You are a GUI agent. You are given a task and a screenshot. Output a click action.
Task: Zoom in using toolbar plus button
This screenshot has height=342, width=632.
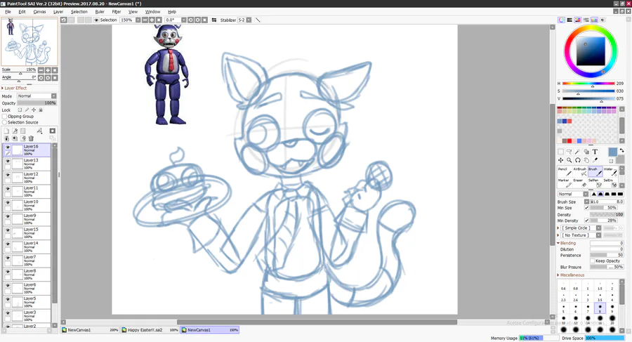[152, 20]
